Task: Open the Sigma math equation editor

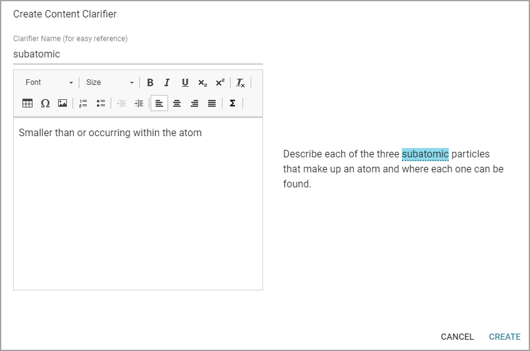Action: pyautogui.click(x=232, y=103)
